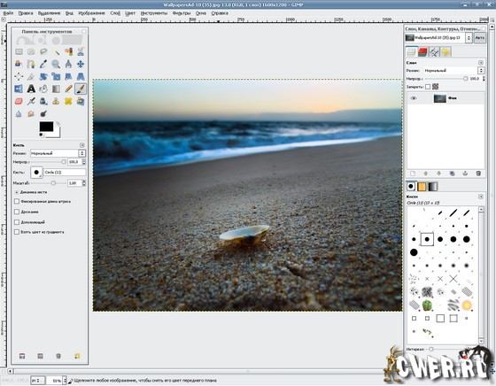Select the Zoom magnifier tool
This screenshot has width=496, height=386.
[x=56, y=64]
